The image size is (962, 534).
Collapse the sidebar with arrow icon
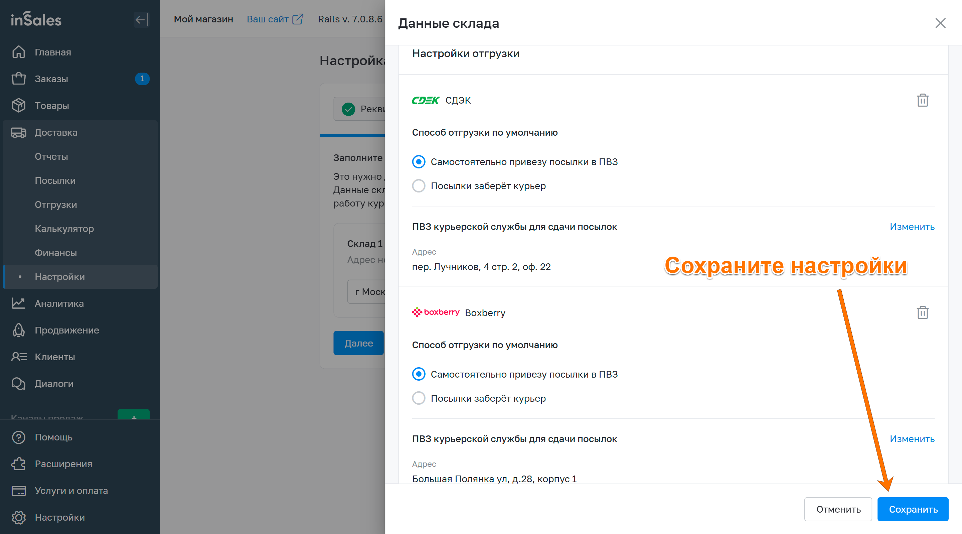[x=142, y=19]
